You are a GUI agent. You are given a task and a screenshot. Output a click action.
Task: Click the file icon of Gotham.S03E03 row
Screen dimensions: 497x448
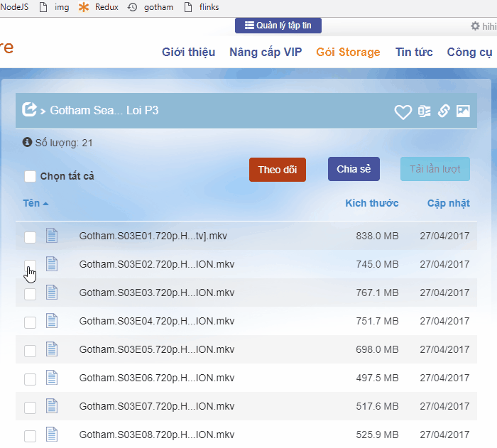click(52, 293)
